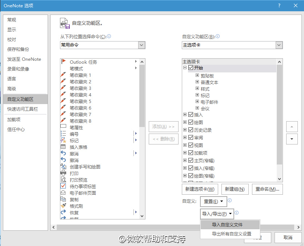Uncheck the 插入(窄幅) checkbox
Viewport: 304px width, 246px height.
pyautogui.click(x=191, y=168)
